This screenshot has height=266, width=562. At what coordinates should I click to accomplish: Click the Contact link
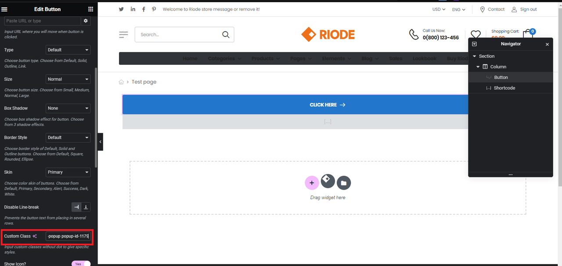pos(492,9)
